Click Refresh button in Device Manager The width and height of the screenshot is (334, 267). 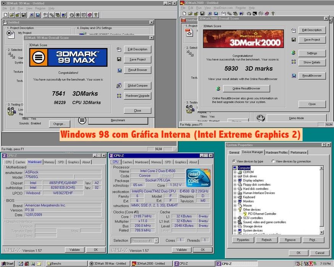[266, 240]
